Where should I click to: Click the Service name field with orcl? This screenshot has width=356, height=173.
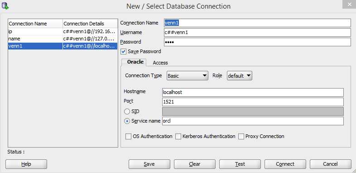click(253, 121)
